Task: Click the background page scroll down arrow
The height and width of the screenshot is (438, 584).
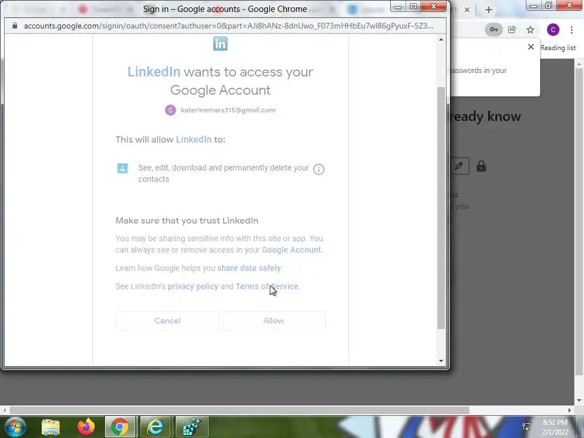Action: tap(579, 401)
